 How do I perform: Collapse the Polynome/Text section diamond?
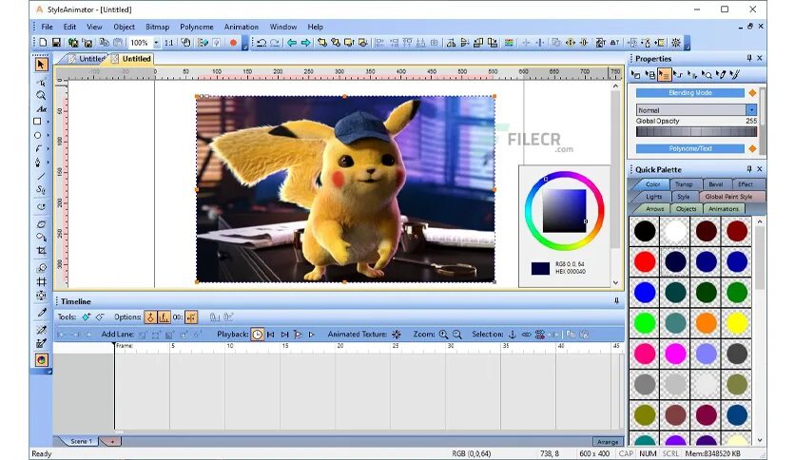pyautogui.click(x=752, y=148)
